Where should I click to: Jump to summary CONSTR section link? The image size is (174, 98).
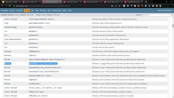[23, 15]
